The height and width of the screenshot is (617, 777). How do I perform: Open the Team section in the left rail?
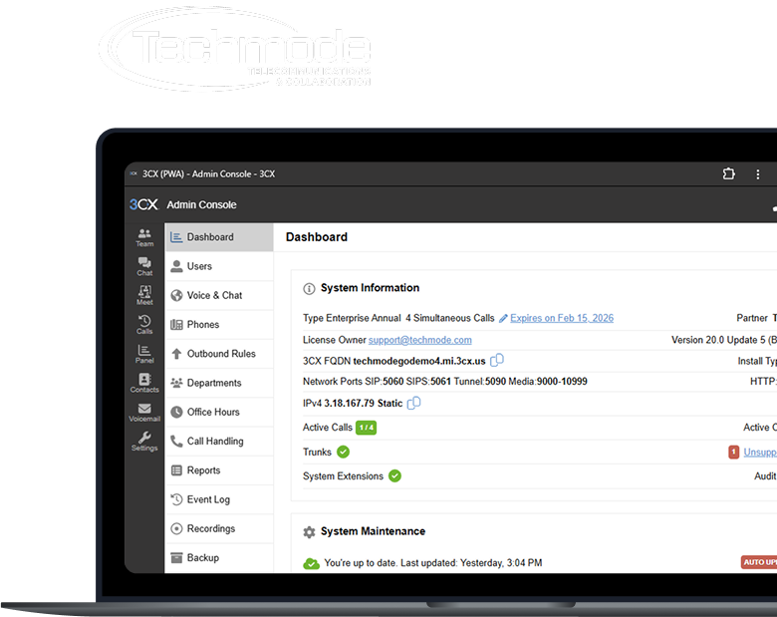[144, 237]
